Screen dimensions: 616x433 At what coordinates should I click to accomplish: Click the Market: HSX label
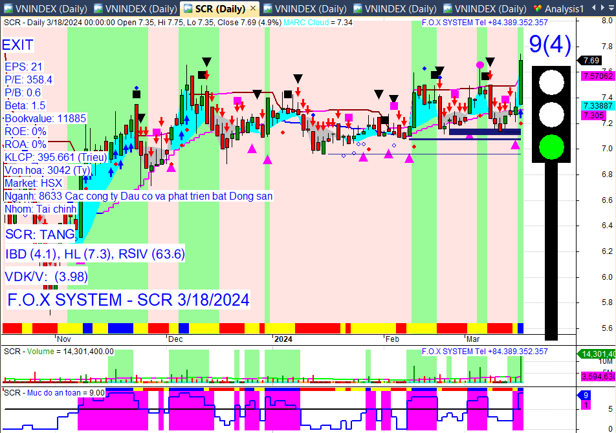[x=34, y=183]
